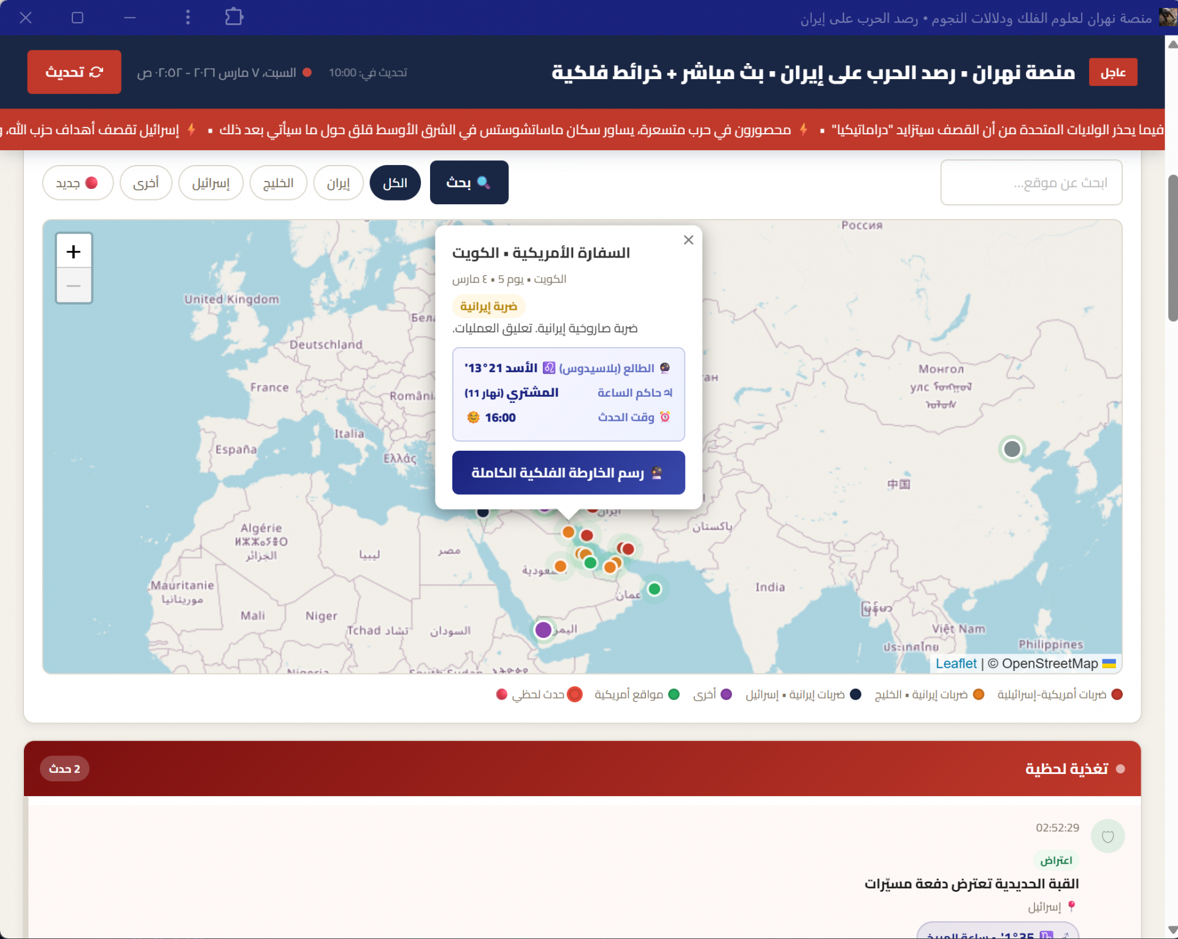Click the dark بحث search button

(x=469, y=183)
